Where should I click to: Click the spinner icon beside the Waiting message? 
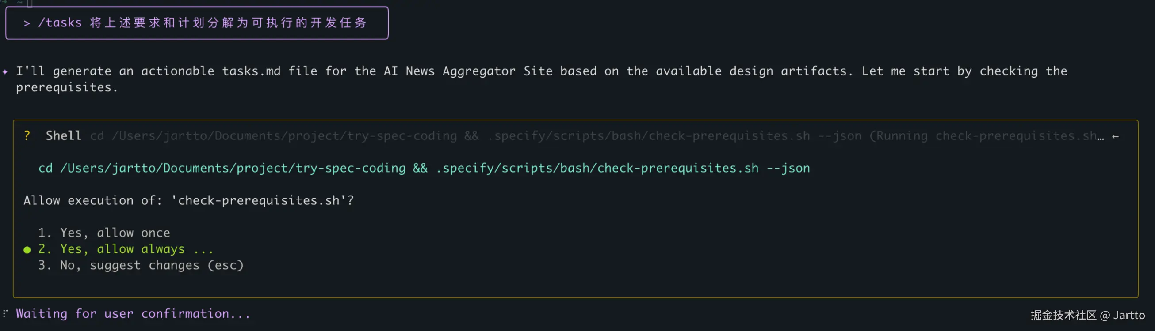[x=5, y=313]
